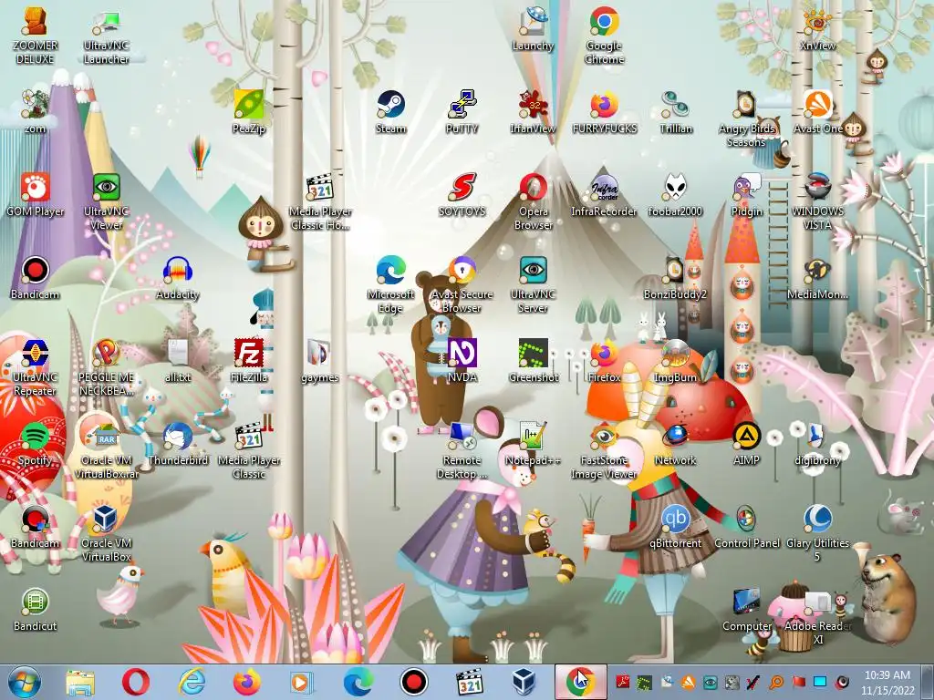This screenshot has height=700, width=934.
Task: Open PuTTY from the desktop
Action: tap(462, 112)
